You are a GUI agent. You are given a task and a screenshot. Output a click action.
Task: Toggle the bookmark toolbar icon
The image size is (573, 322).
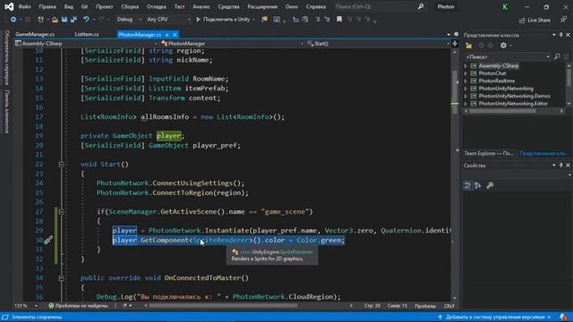click(x=339, y=20)
